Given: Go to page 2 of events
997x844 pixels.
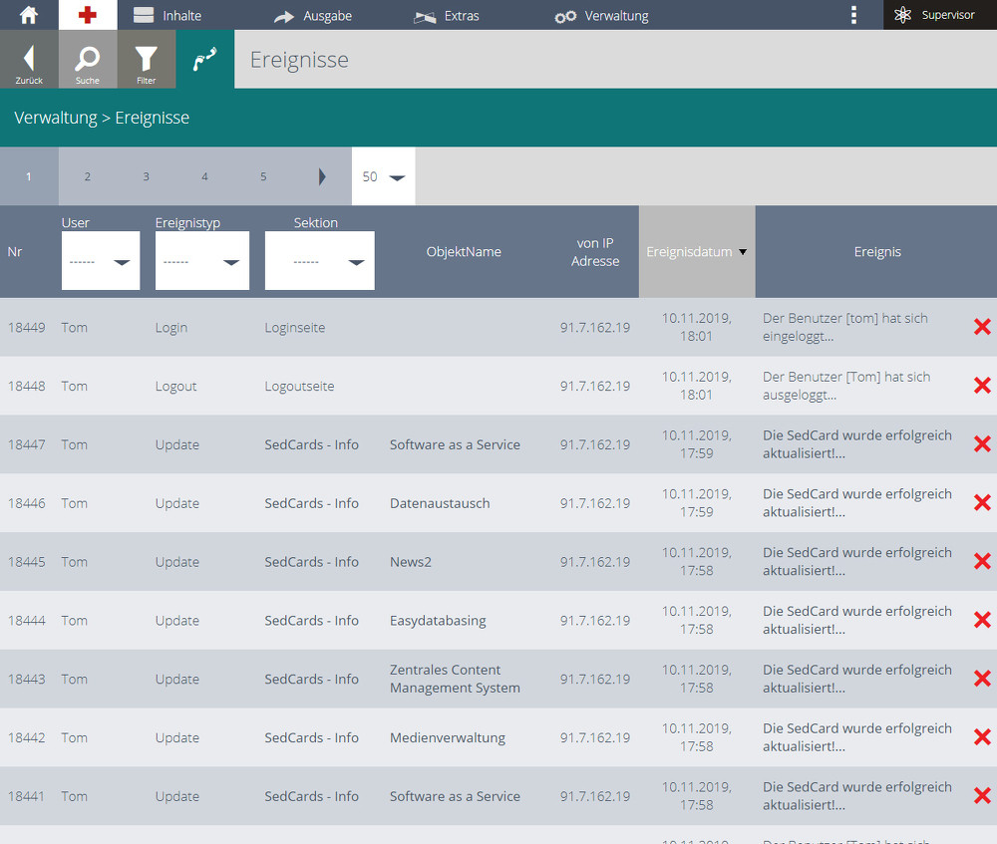Looking at the screenshot, I should 88,176.
